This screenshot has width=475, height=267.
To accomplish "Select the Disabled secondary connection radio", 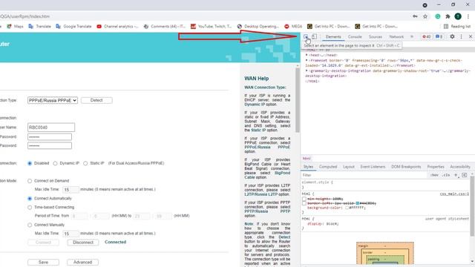I will [x=30, y=163].
